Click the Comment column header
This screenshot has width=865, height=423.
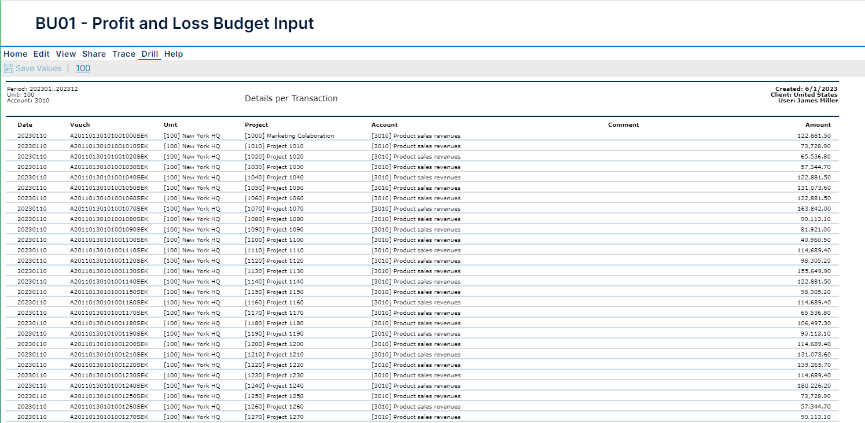click(x=623, y=124)
